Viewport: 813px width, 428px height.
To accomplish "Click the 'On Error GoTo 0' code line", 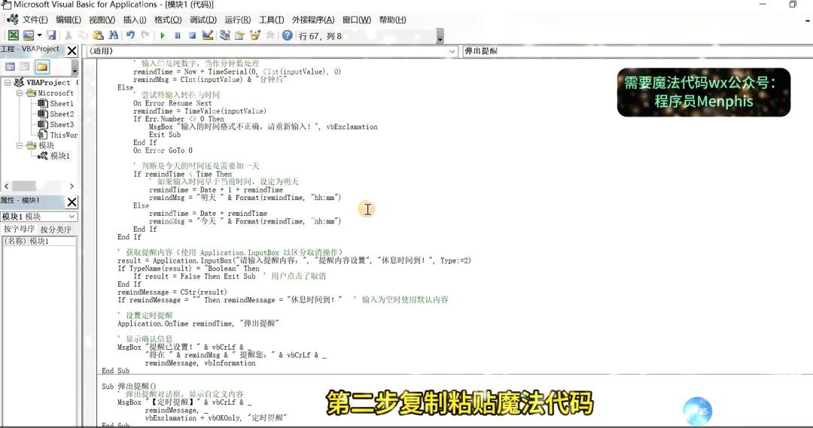I will [163, 150].
